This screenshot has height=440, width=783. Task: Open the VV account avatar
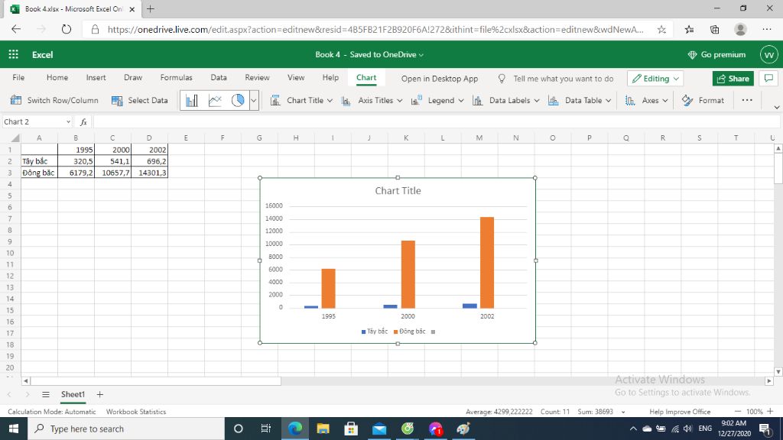click(x=769, y=54)
